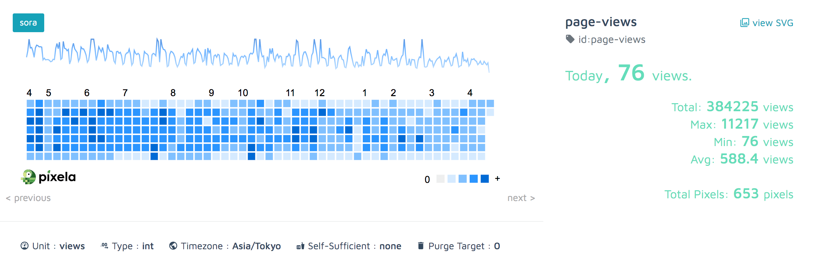Click the Type decimal icon
Viewport: 814px width, 268px height.
pyautogui.click(x=105, y=246)
